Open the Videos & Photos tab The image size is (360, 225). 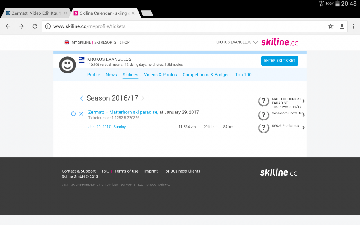pyautogui.click(x=160, y=75)
